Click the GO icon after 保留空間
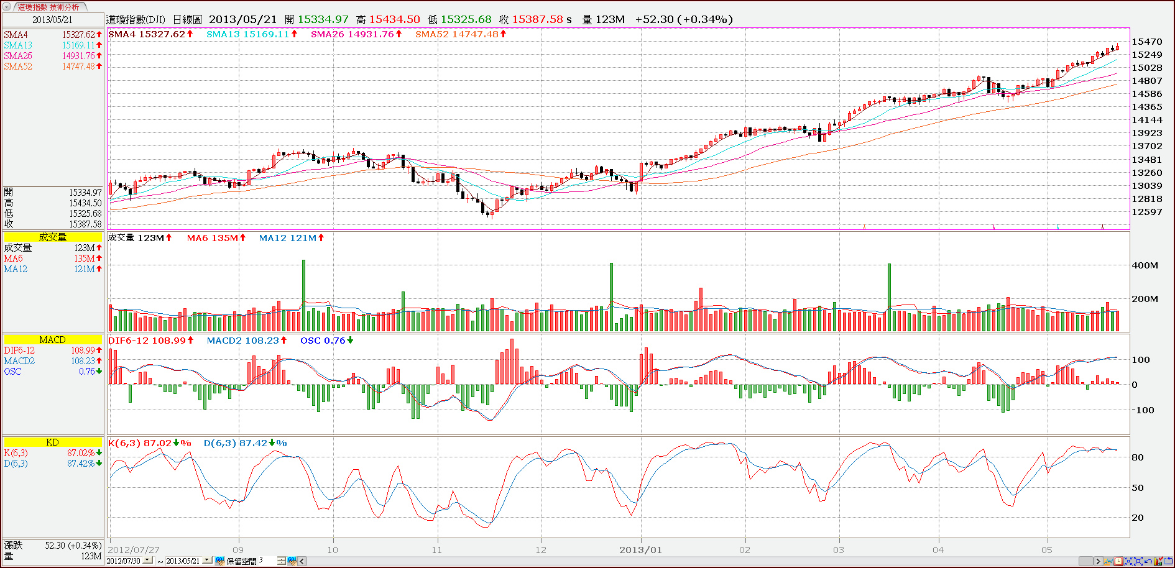1175x568 pixels. click(292, 561)
